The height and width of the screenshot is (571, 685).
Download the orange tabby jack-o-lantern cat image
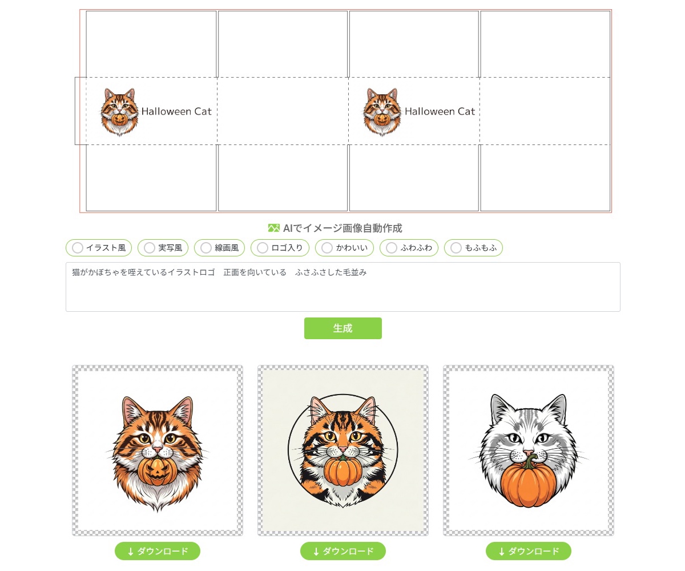tap(158, 551)
